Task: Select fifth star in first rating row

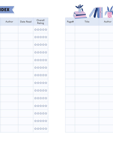Action: [x=46, y=30]
